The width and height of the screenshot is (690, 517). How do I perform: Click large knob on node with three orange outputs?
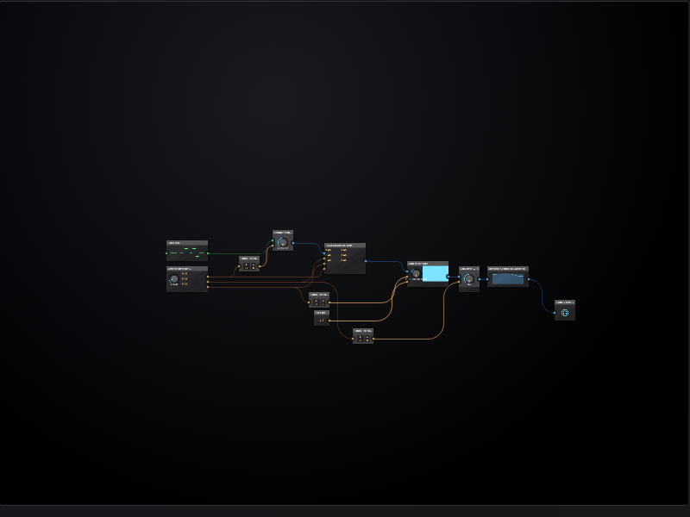tap(173, 279)
